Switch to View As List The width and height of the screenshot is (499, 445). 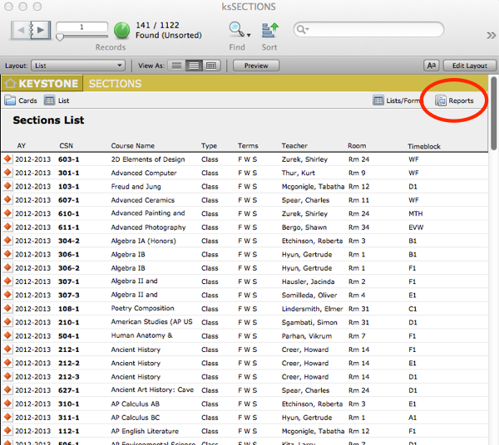(x=194, y=66)
